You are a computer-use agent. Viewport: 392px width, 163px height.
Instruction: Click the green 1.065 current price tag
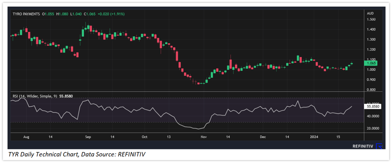coord(370,63)
